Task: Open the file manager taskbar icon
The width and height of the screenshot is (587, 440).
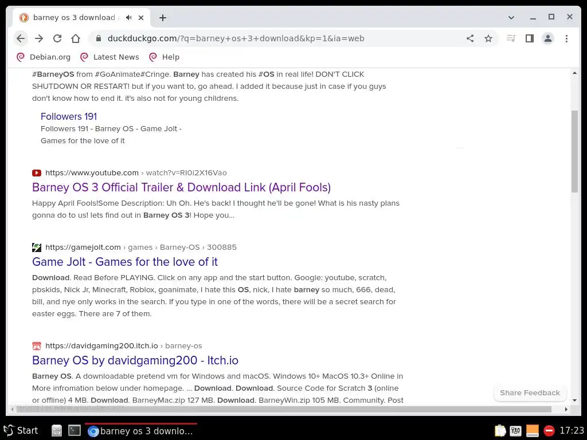Action: (x=57, y=431)
